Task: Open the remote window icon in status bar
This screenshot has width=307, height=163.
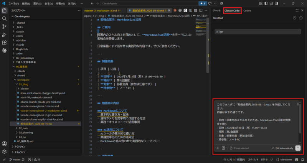Action: click(4, 160)
